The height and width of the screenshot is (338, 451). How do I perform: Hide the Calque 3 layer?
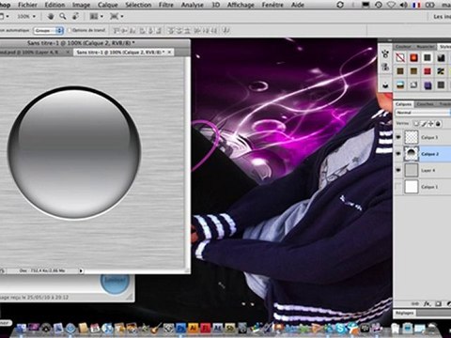point(398,137)
